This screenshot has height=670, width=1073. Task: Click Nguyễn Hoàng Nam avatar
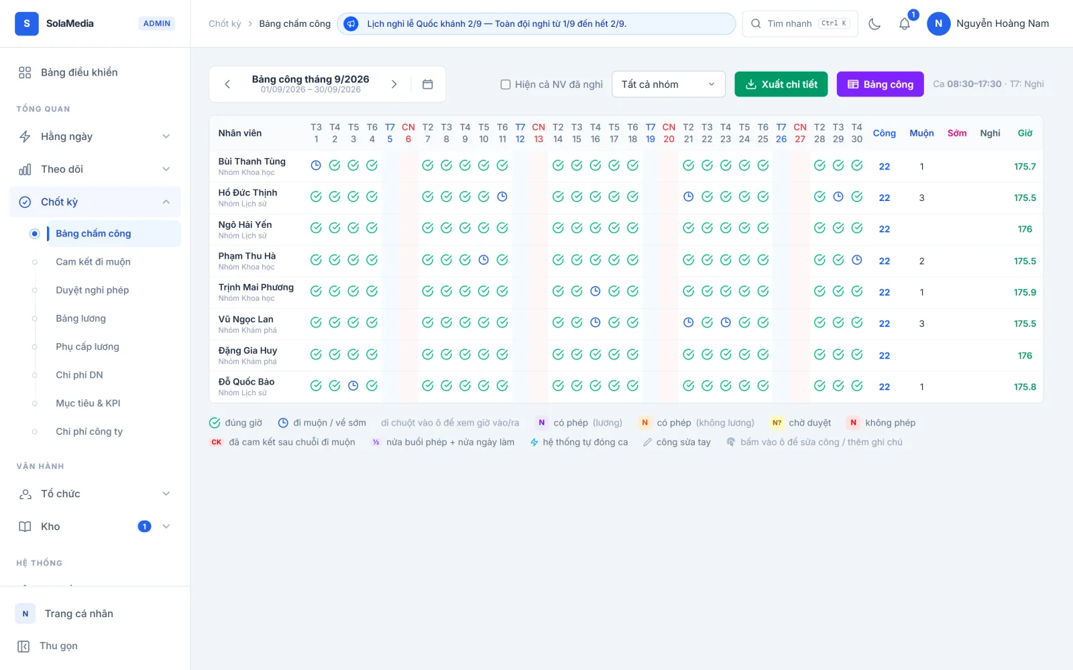tap(938, 23)
